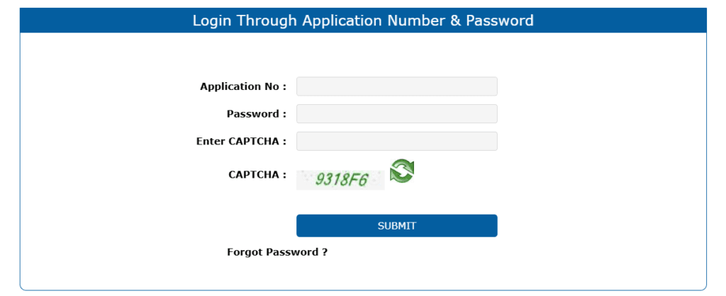Submit the login form with SUBMIT button

click(397, 226)
